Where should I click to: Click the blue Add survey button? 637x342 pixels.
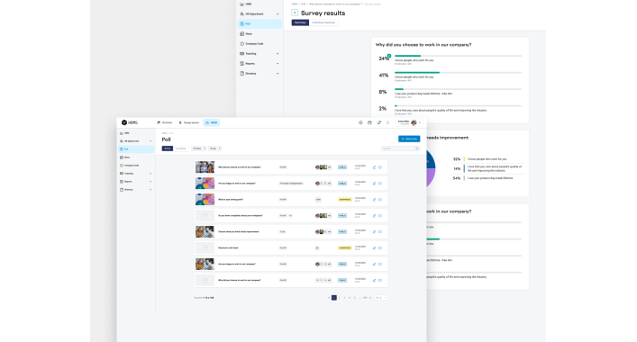(x=409, y=139)
